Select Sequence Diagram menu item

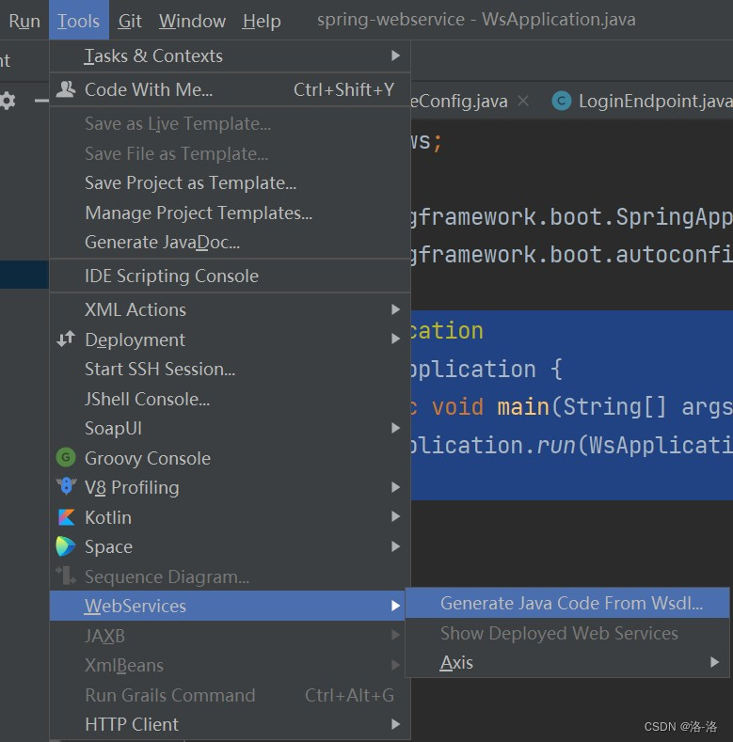click(230, 576)
